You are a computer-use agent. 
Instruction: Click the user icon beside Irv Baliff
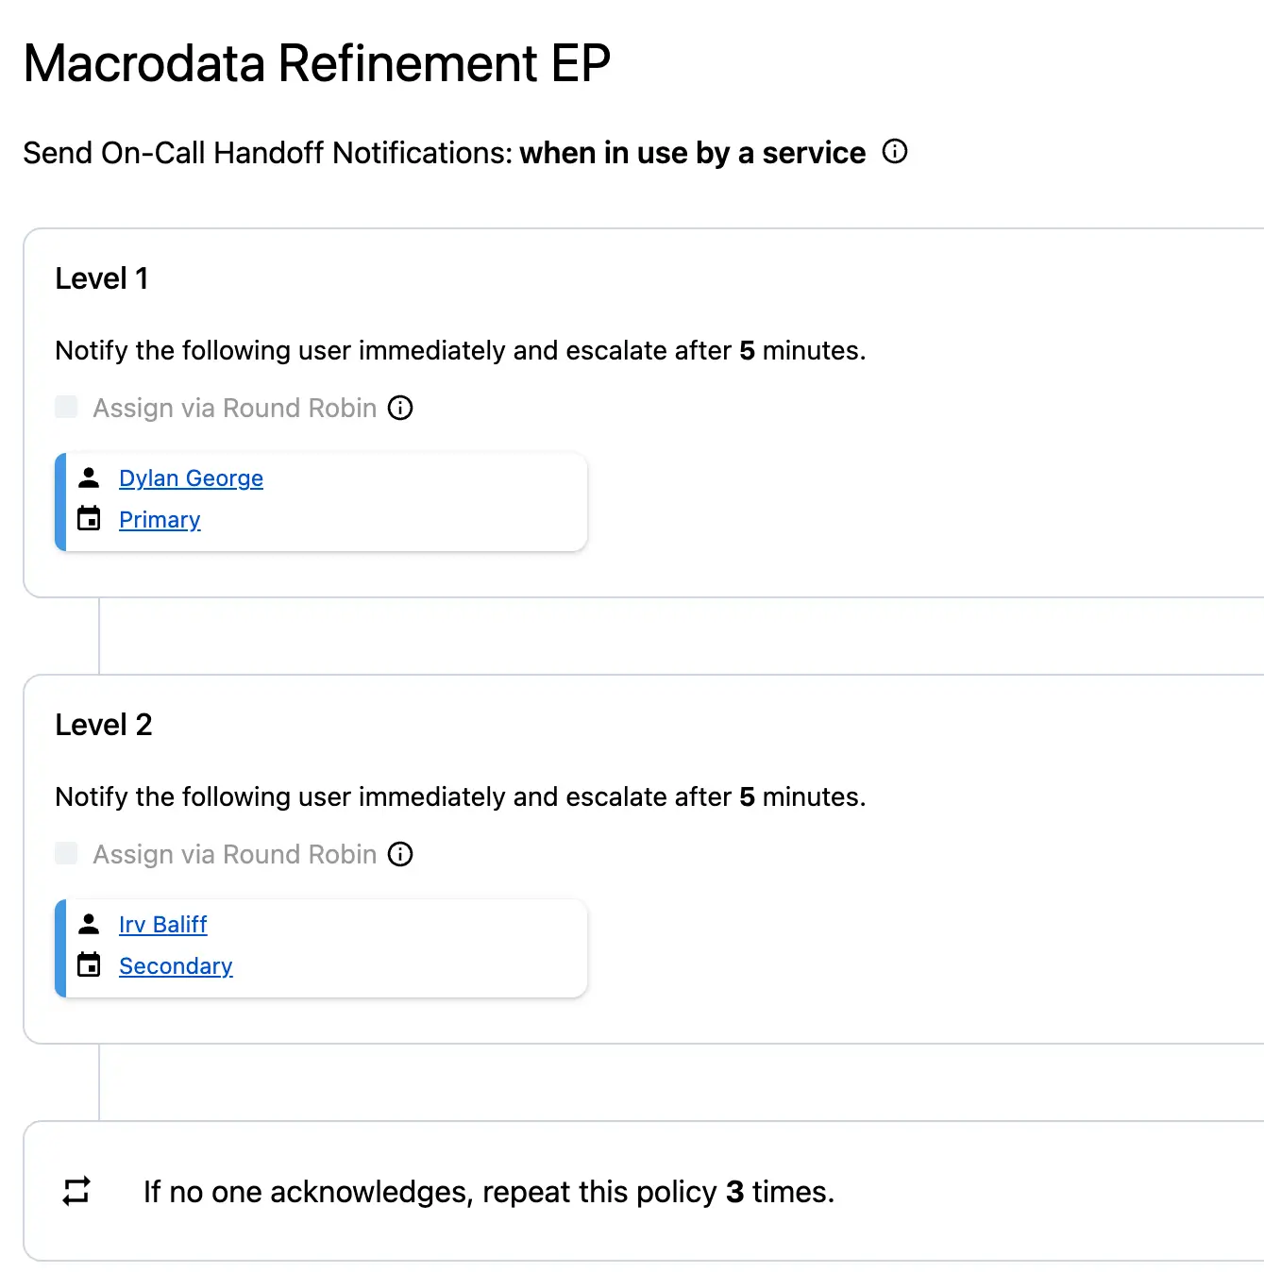point(89,924)
